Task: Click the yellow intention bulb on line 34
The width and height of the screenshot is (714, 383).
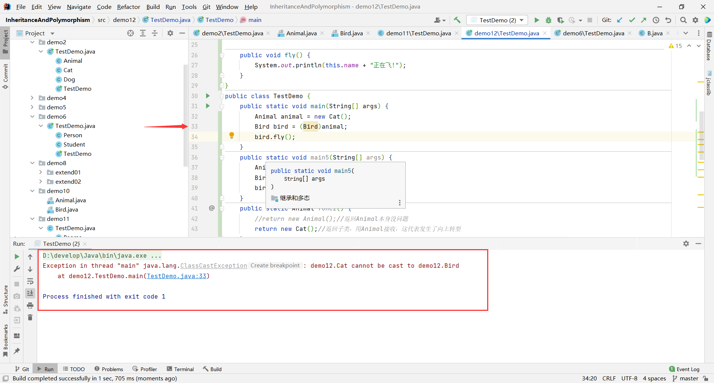Action: click(x=232, y=135)
